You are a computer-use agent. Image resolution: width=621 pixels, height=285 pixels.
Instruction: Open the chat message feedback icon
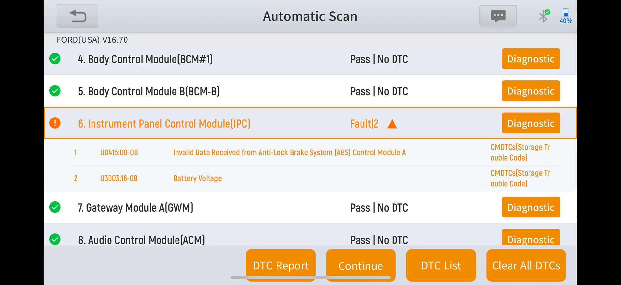click(498, 16)
